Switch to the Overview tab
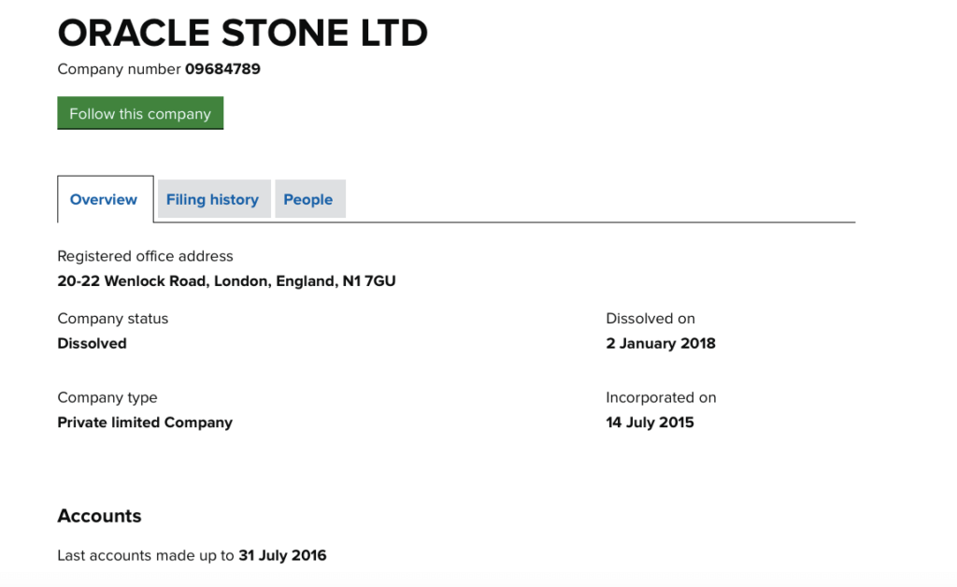The image size is (957, 587). click(104, 199)
